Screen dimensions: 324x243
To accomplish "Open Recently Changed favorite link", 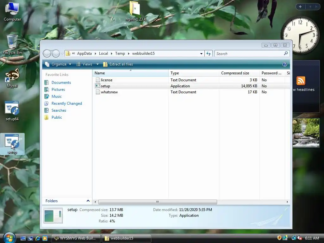I will coord(66,103).
